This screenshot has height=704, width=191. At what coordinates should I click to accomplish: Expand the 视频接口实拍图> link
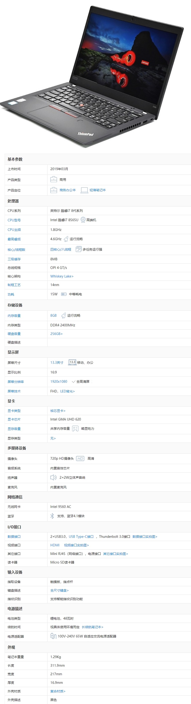pos(76,545)
